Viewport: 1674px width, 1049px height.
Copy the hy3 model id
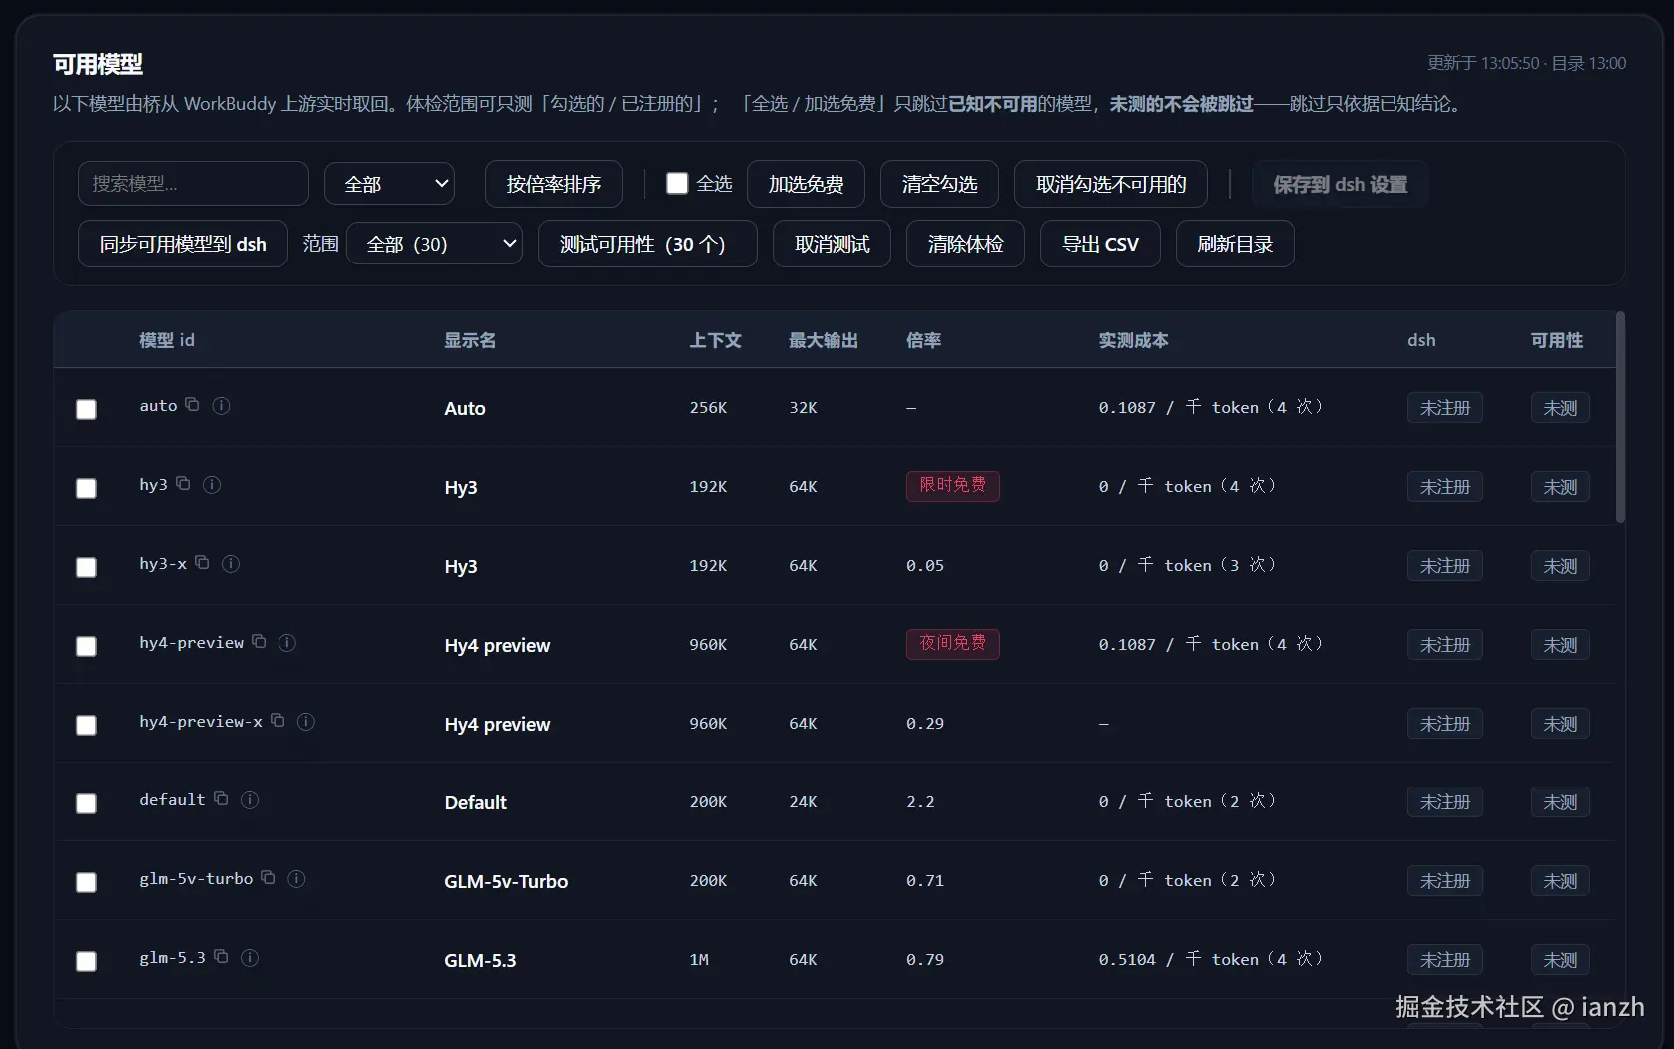[183, 484]
